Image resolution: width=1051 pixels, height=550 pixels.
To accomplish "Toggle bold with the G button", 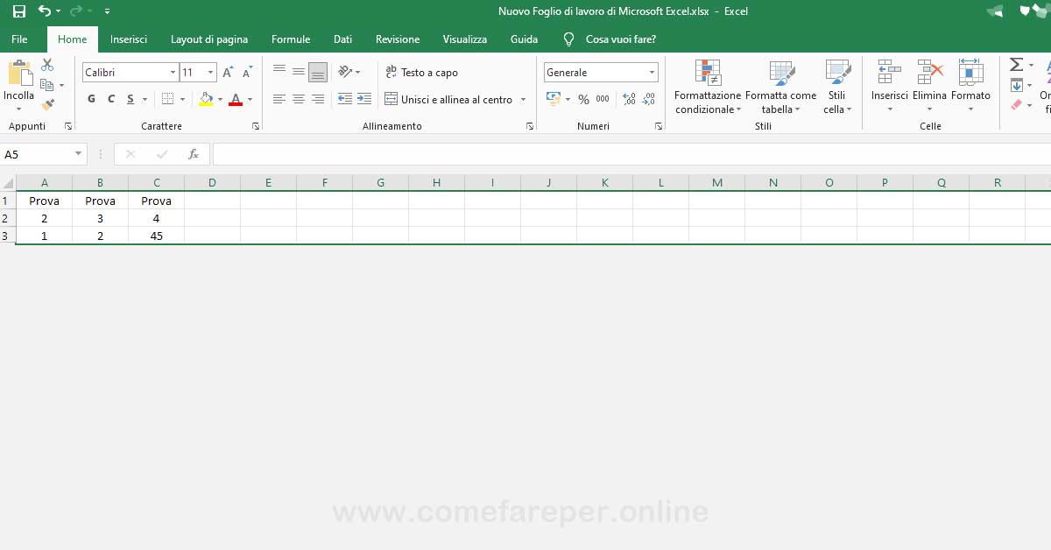I will [91, 100].
